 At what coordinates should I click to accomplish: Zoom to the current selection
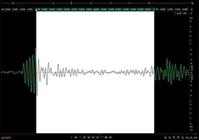click(x=196, y=138)
